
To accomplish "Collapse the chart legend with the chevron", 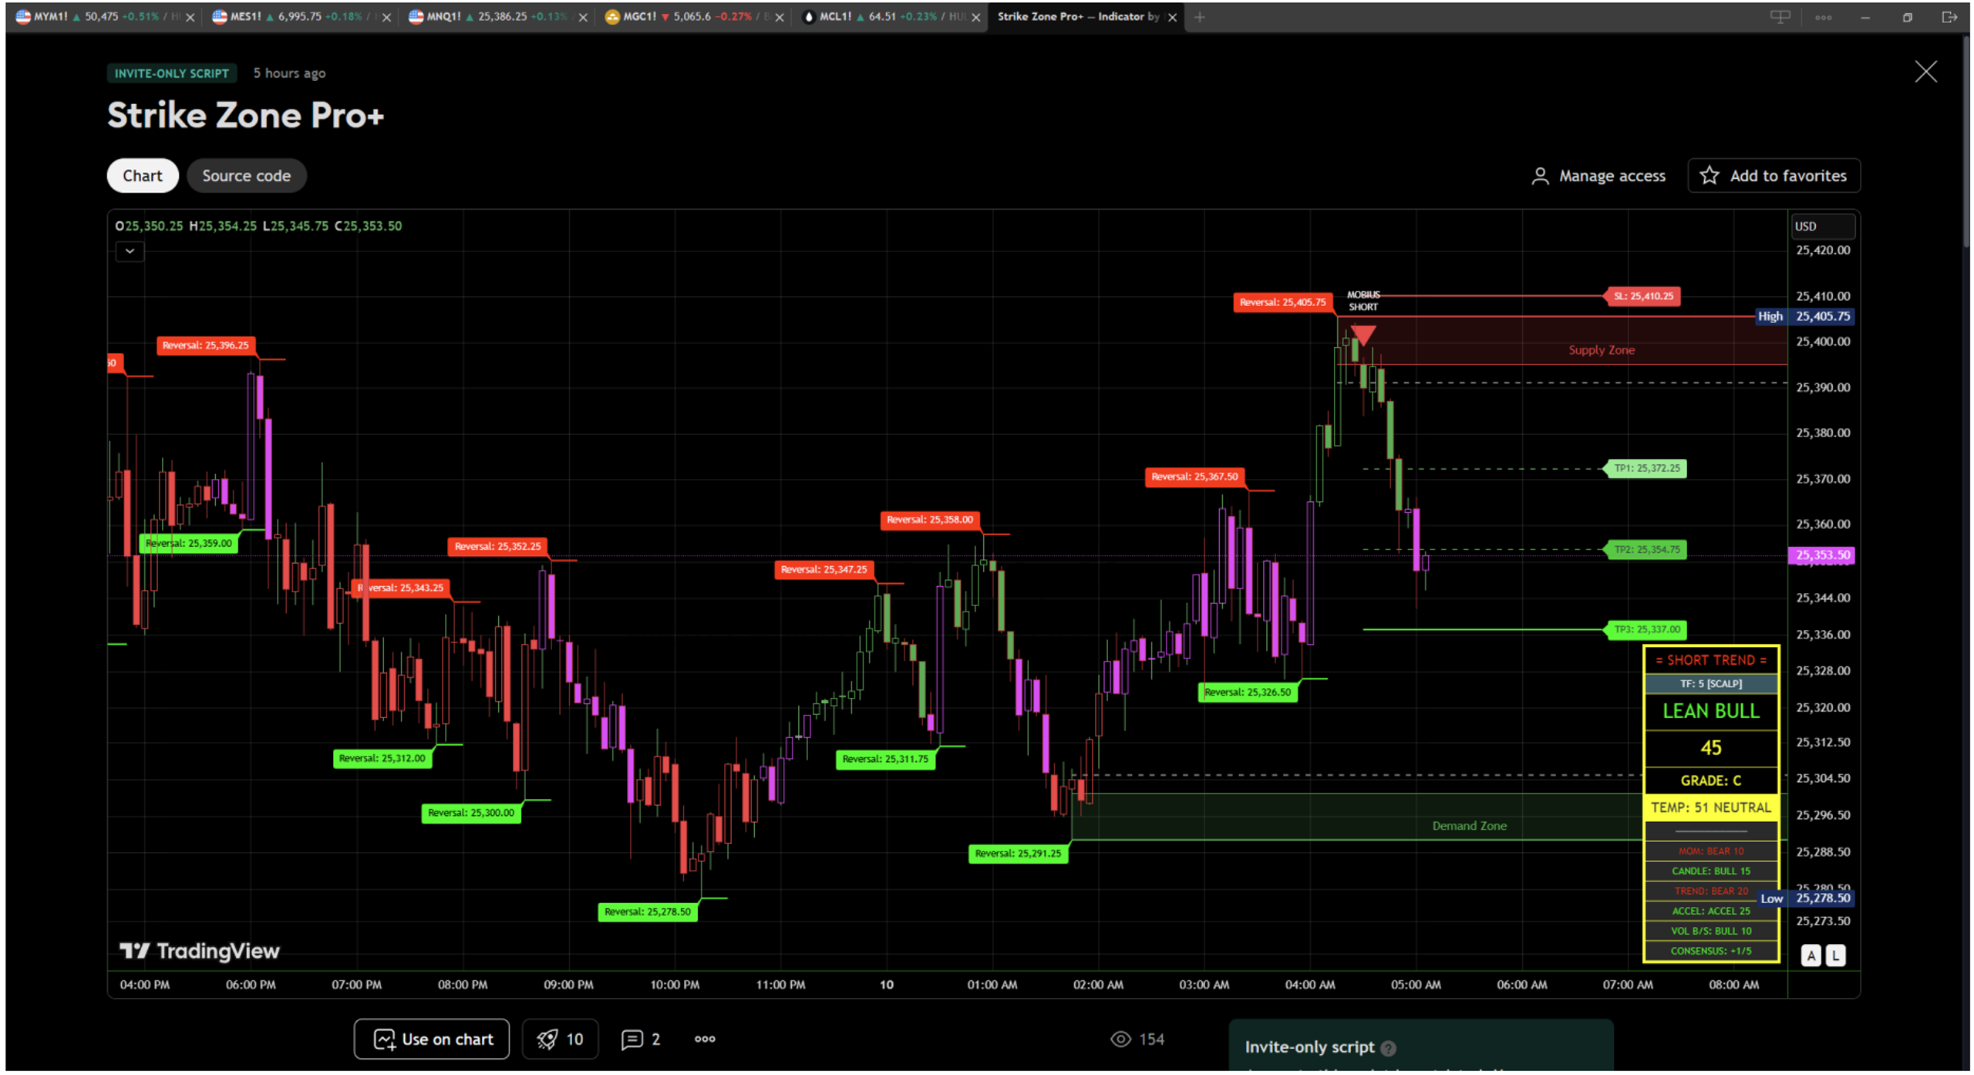I will 130,251.
